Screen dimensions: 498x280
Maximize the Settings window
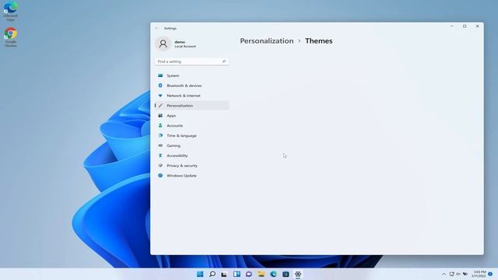(x=465, y=26)
